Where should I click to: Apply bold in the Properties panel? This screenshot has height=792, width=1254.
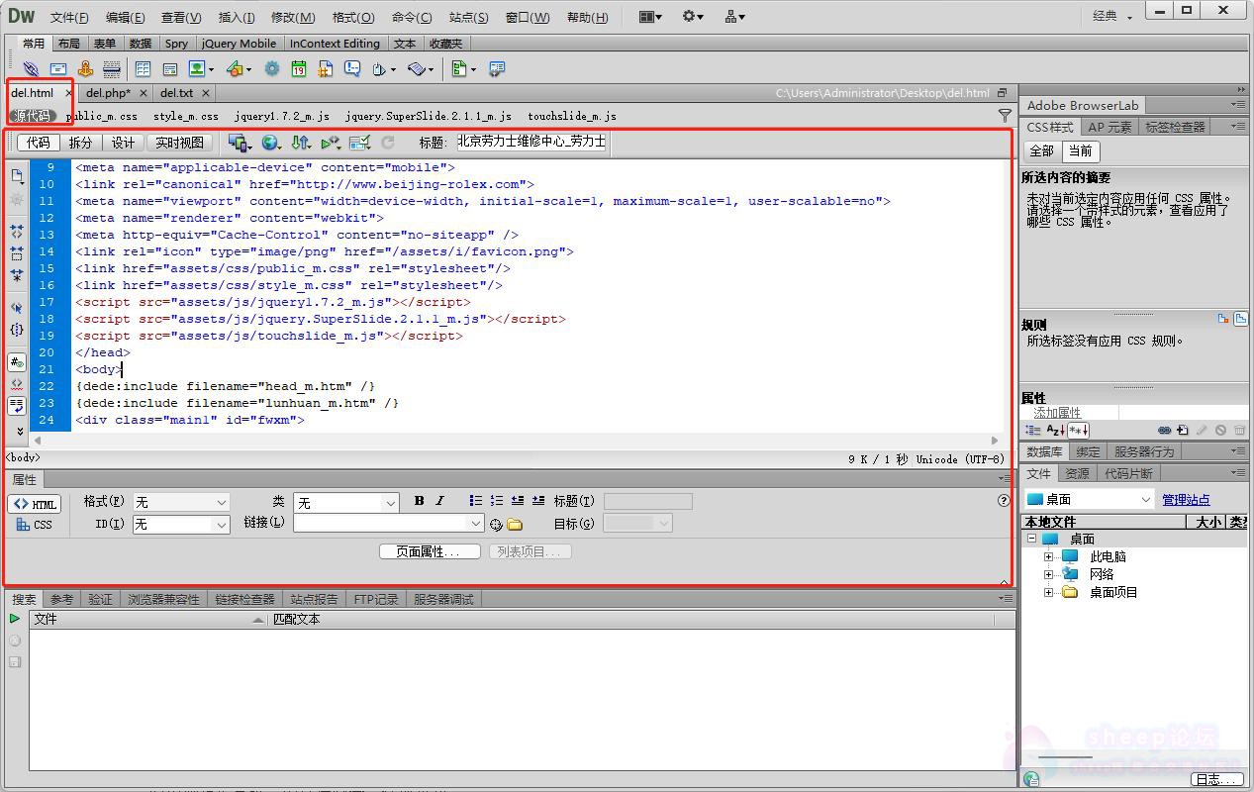coord(420,501)
